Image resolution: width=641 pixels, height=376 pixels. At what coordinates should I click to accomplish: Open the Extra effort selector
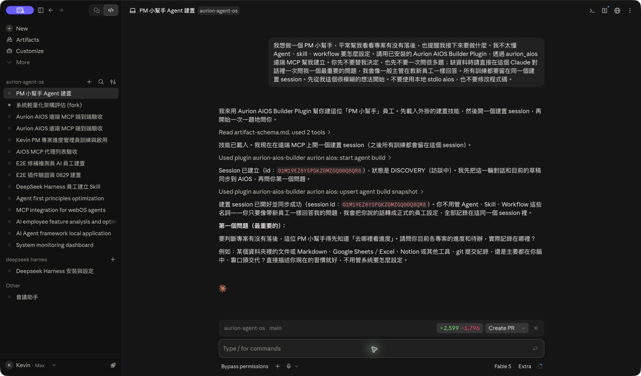(x=525, y=366)
